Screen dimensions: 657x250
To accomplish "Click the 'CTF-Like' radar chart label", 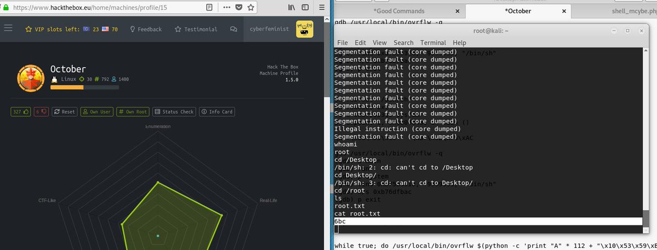I will [47, 201].
